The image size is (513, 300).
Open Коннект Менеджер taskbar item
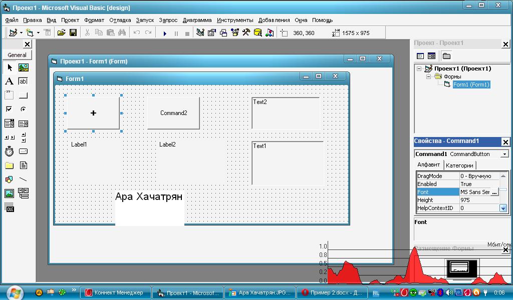(x=116, y=293)
